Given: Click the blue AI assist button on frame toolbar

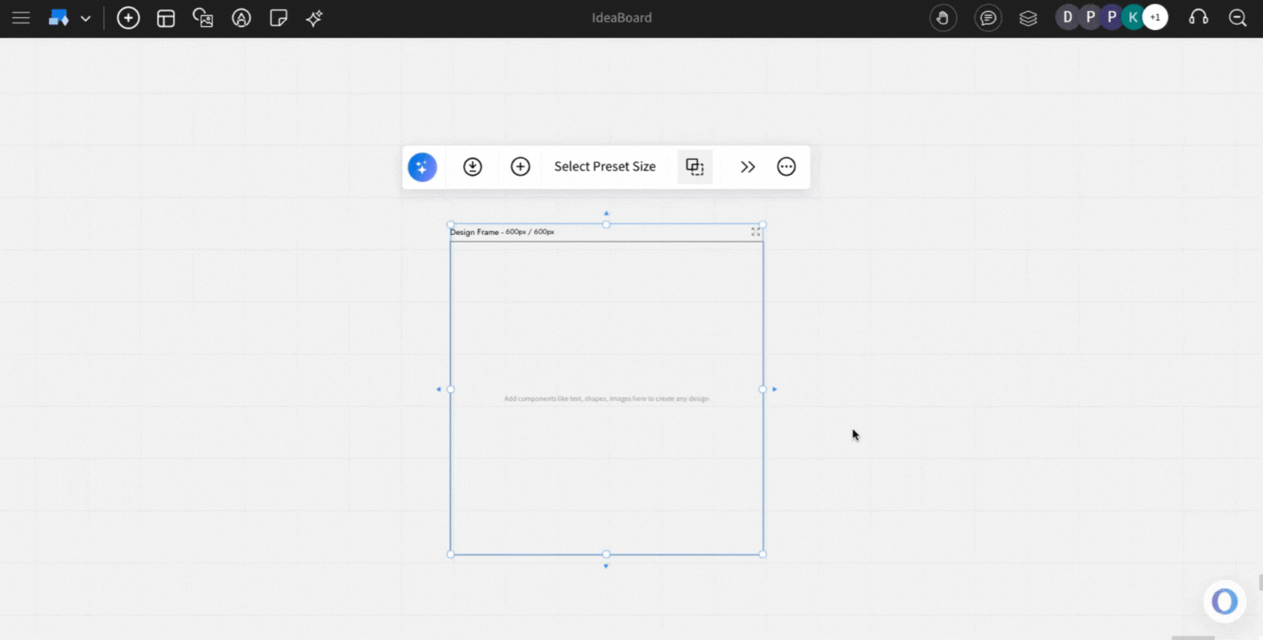Looking at the screenshot, I should (422, 167).
